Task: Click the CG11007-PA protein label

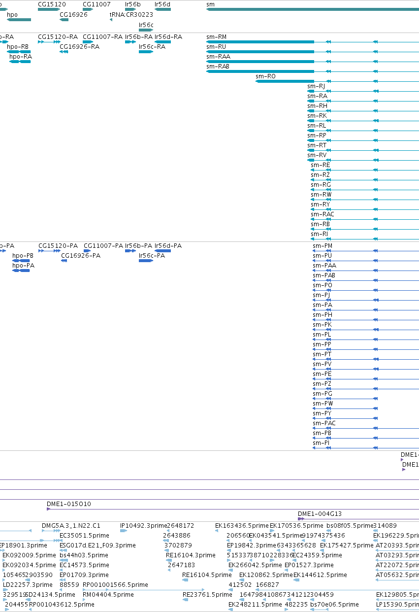Action: pyautogui.click(x=103, y=246)
